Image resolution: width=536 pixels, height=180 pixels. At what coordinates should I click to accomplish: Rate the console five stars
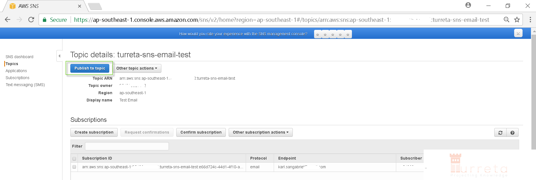(x=348, y=34)
